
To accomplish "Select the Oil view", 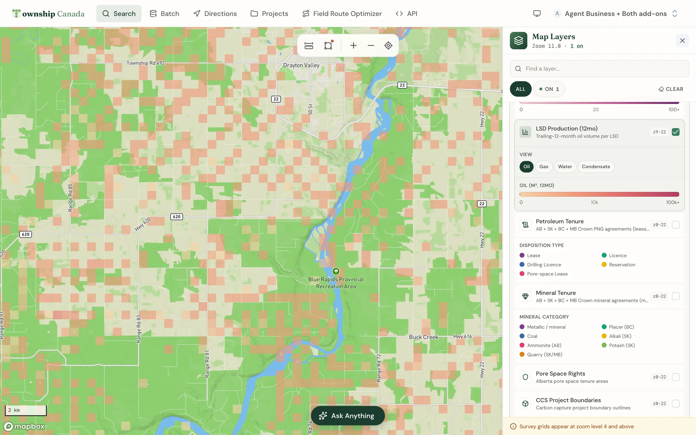I will (526, 167).
